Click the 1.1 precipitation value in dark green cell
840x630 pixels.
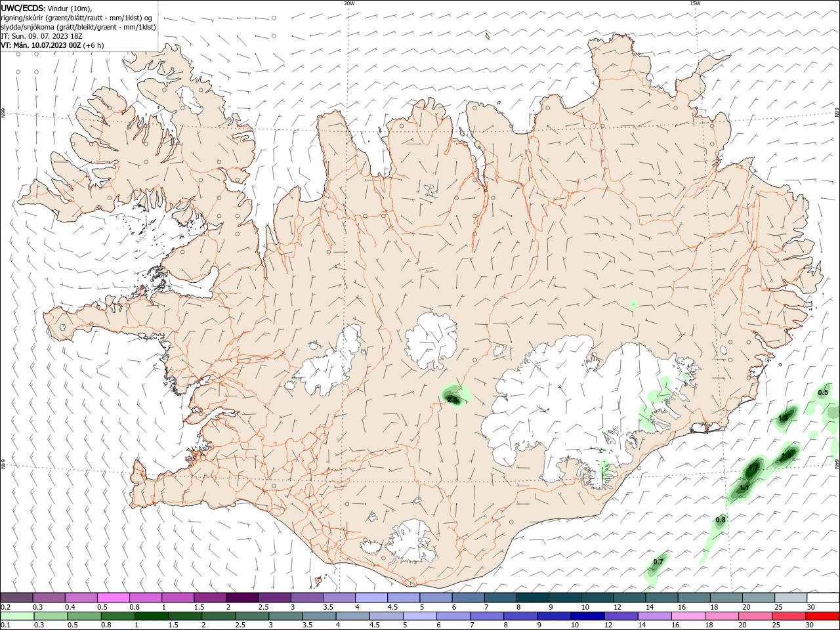click(x=744, y=488)
